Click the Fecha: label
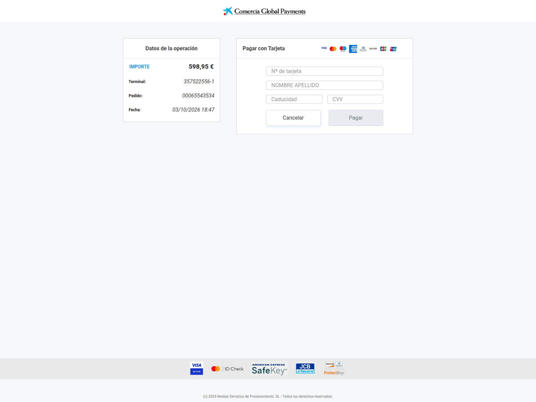 [x=134, y=110]
